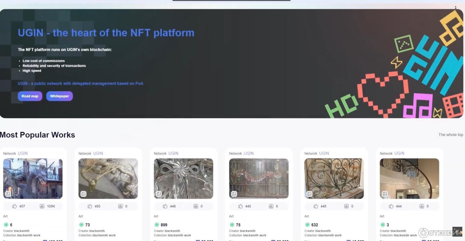Follow 'The whole top' link
The image size is (465, 241).
(x=451, y=135)
